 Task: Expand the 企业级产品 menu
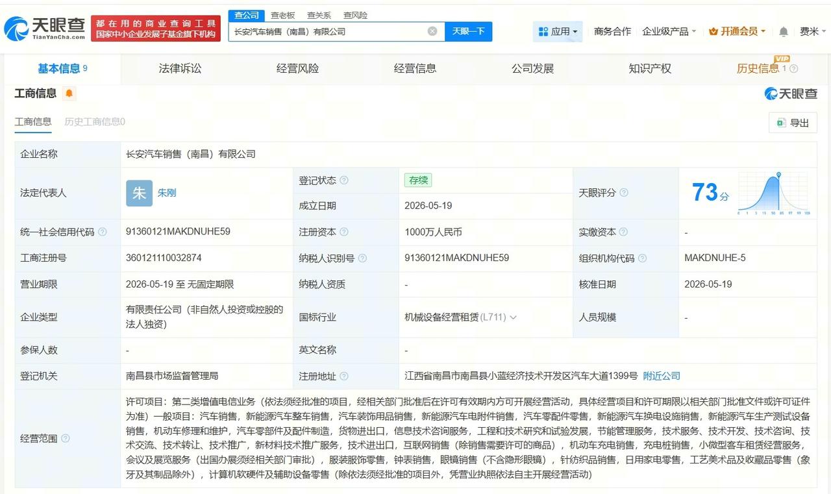669,31
